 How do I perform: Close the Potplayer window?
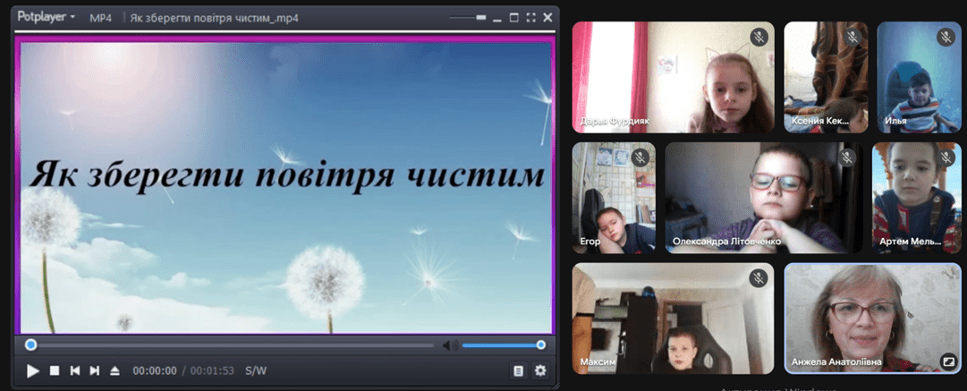(547, 18)
